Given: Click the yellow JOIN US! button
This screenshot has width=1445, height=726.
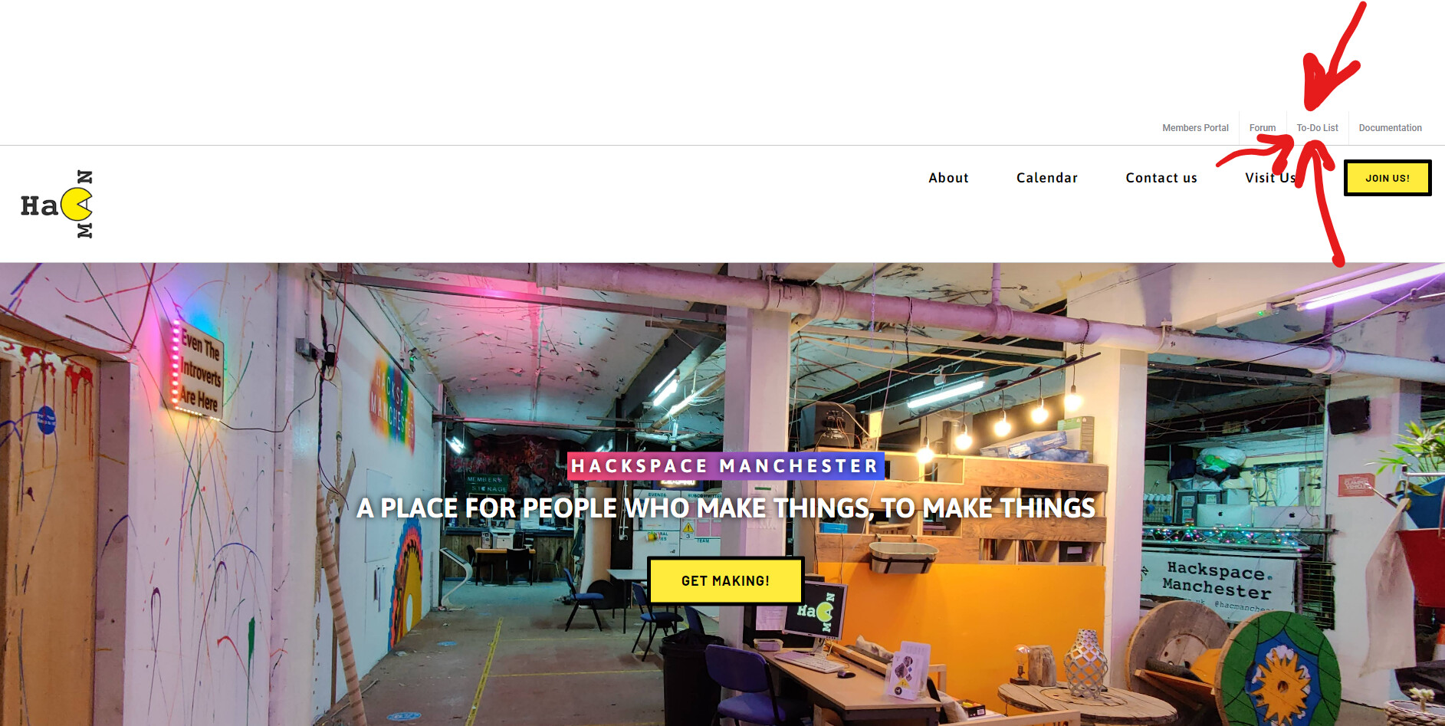Looking at the screenshot, I should coord(1388,178).
